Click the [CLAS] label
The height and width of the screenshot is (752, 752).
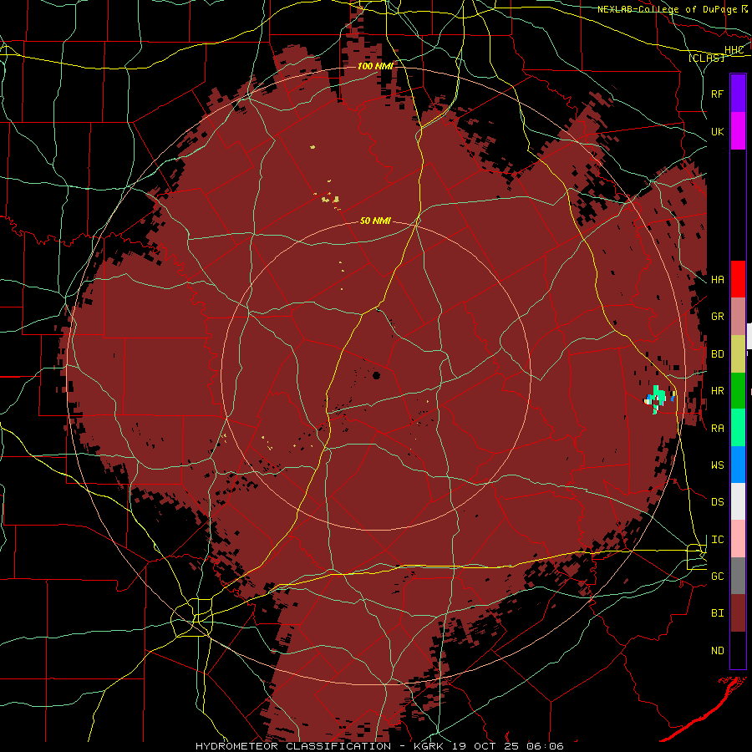click(x=706, y=58)
